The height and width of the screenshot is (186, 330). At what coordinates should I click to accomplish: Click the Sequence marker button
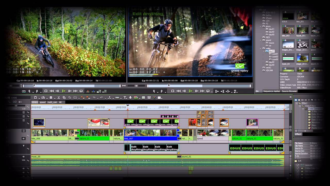272,91
